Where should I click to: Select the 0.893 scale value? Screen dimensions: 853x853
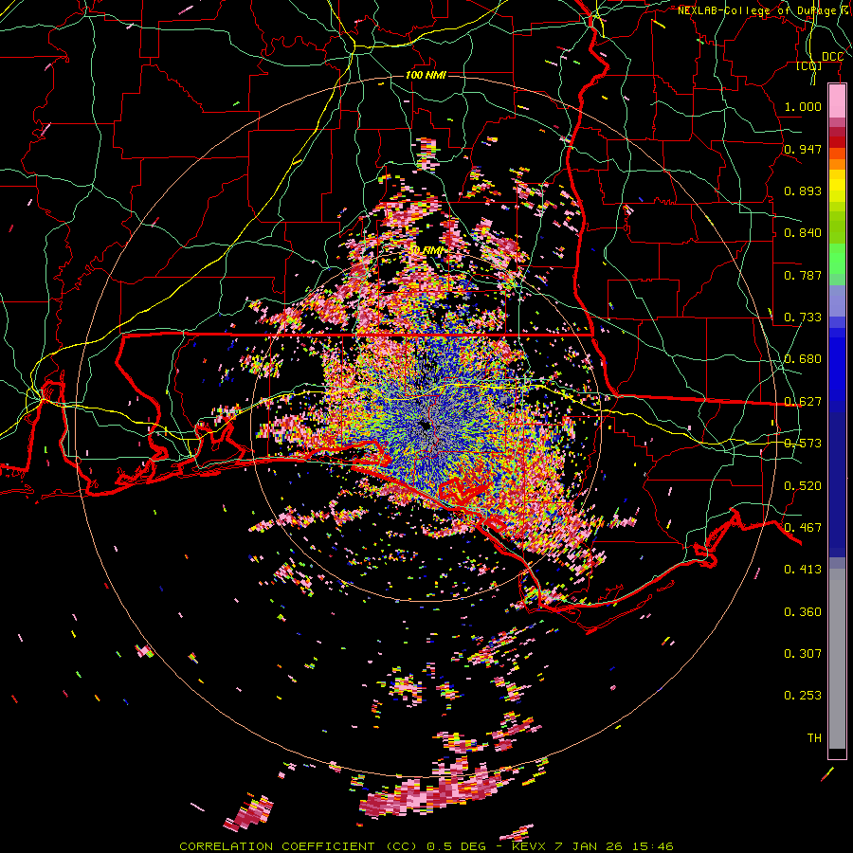(x=803, y=191)
